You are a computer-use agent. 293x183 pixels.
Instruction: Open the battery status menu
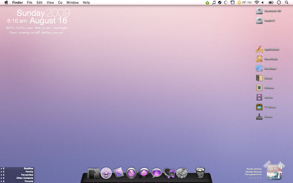(x=271, y=2)
